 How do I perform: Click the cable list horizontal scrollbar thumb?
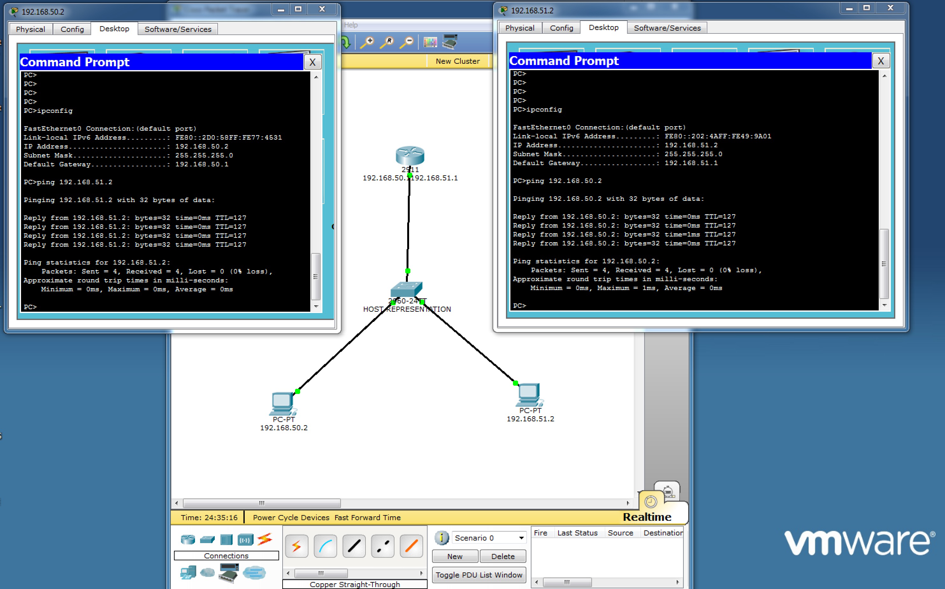pos(321,573)
